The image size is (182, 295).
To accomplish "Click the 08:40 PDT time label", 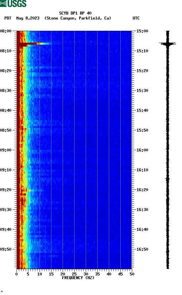I will 6,110.
